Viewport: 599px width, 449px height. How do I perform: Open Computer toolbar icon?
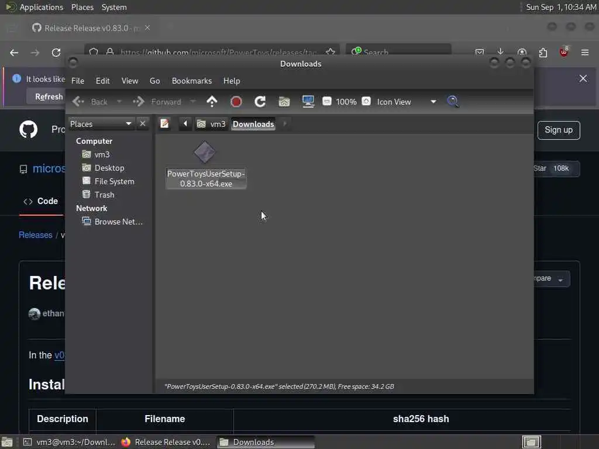click(308, 102)
